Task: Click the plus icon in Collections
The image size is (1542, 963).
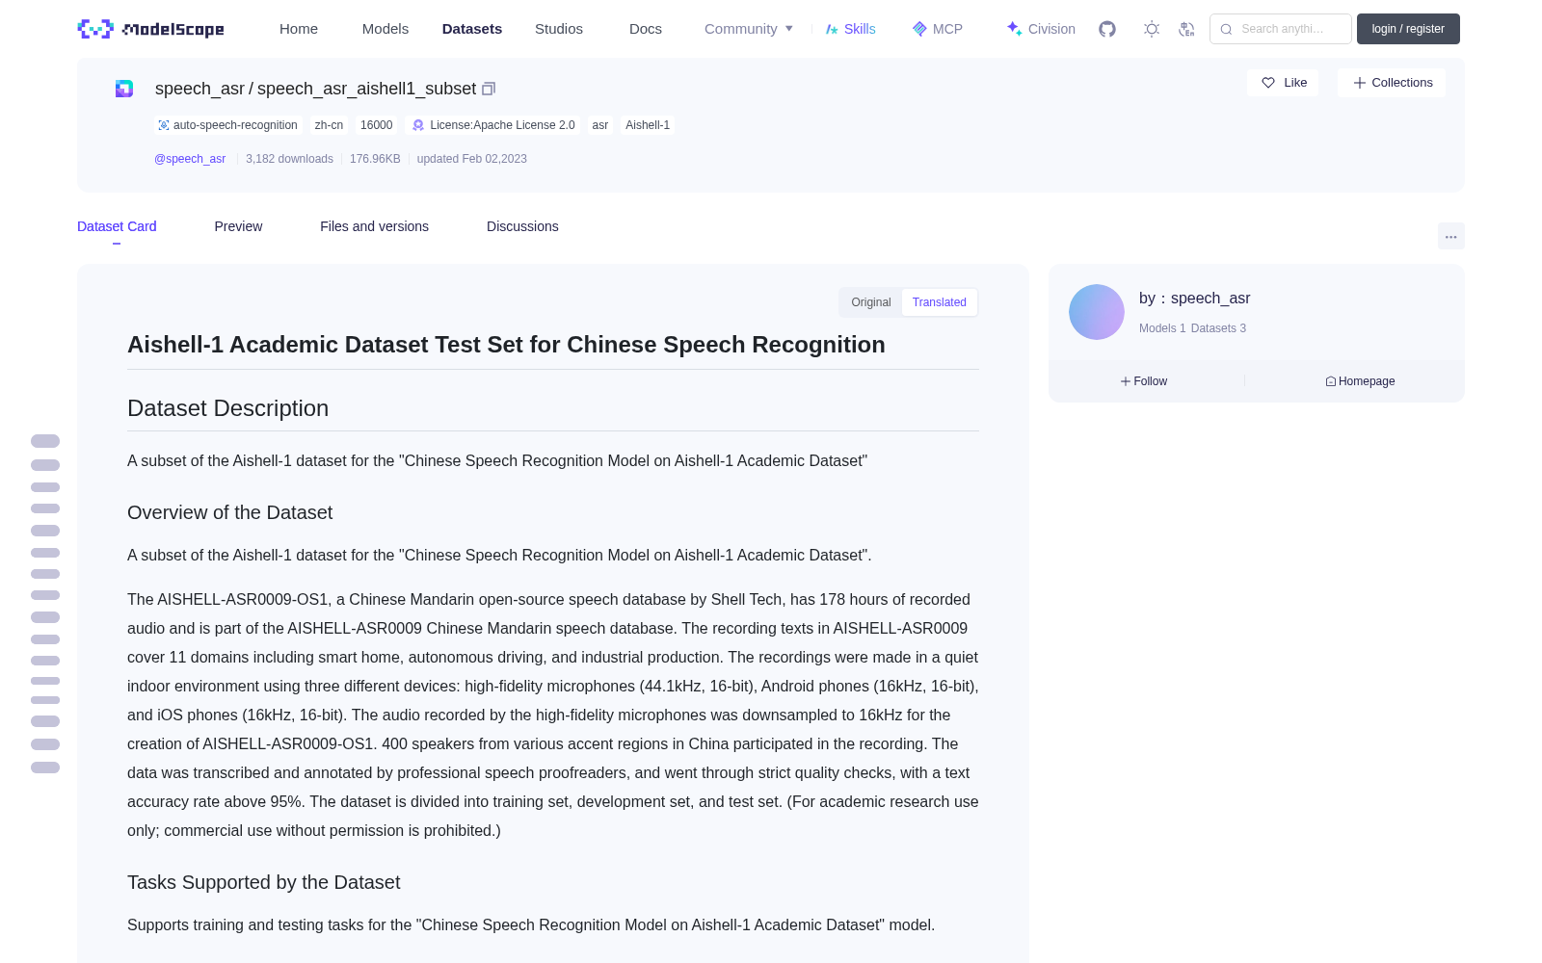Action: (1360, 83)
